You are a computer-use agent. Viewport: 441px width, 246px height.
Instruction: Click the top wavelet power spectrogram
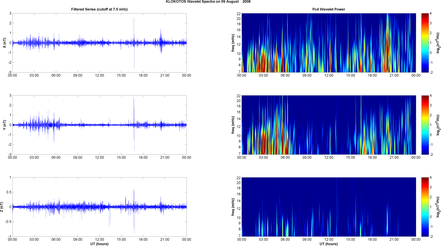pyautogui.click(x=329, y=43)
